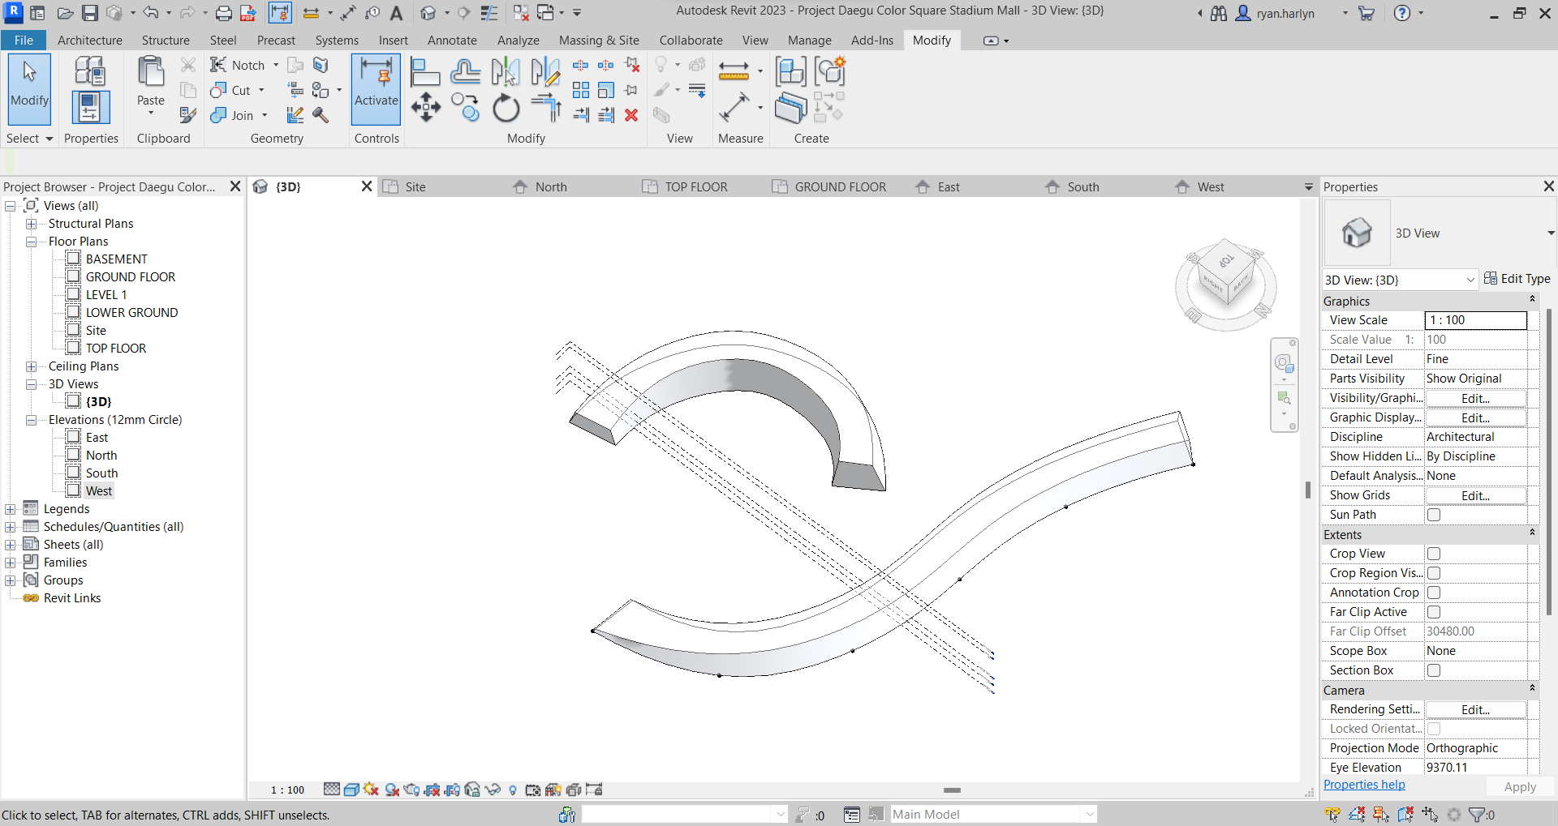
Task: Click the Edit Type button
Action: [x=1517, y=279]
